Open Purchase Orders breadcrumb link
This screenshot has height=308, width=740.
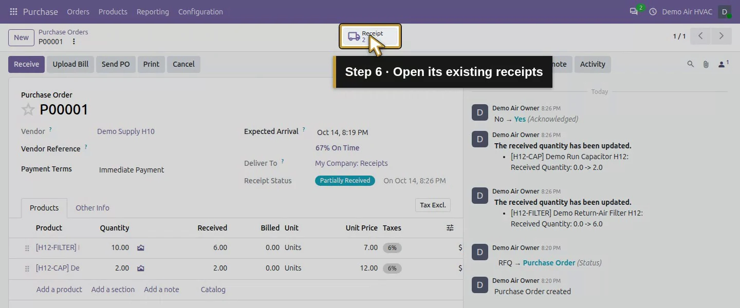63,32
